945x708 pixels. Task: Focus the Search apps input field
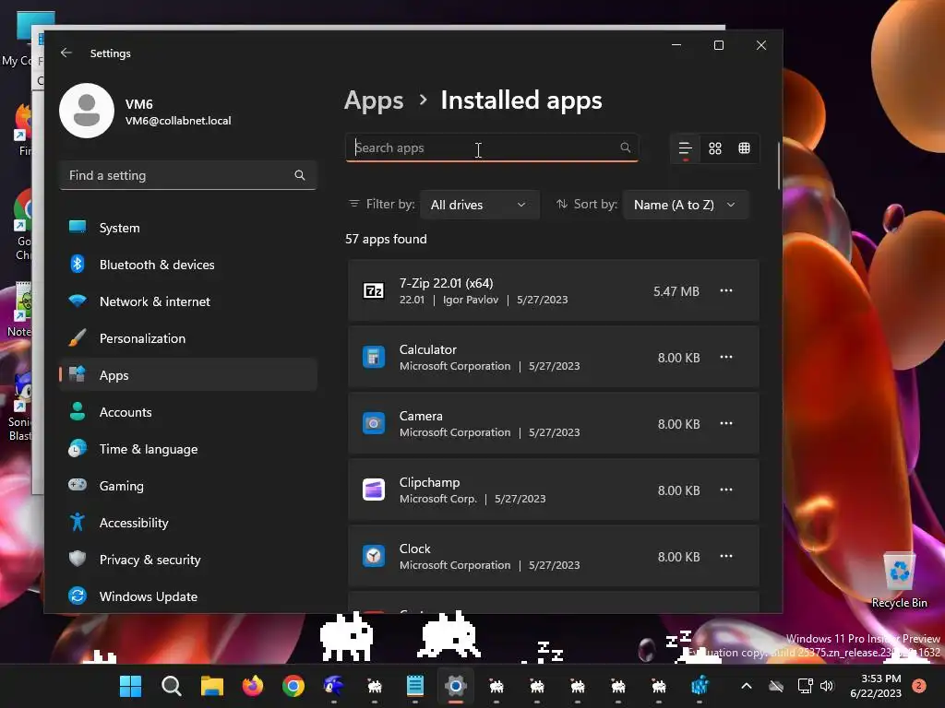(x=492, y=147)
